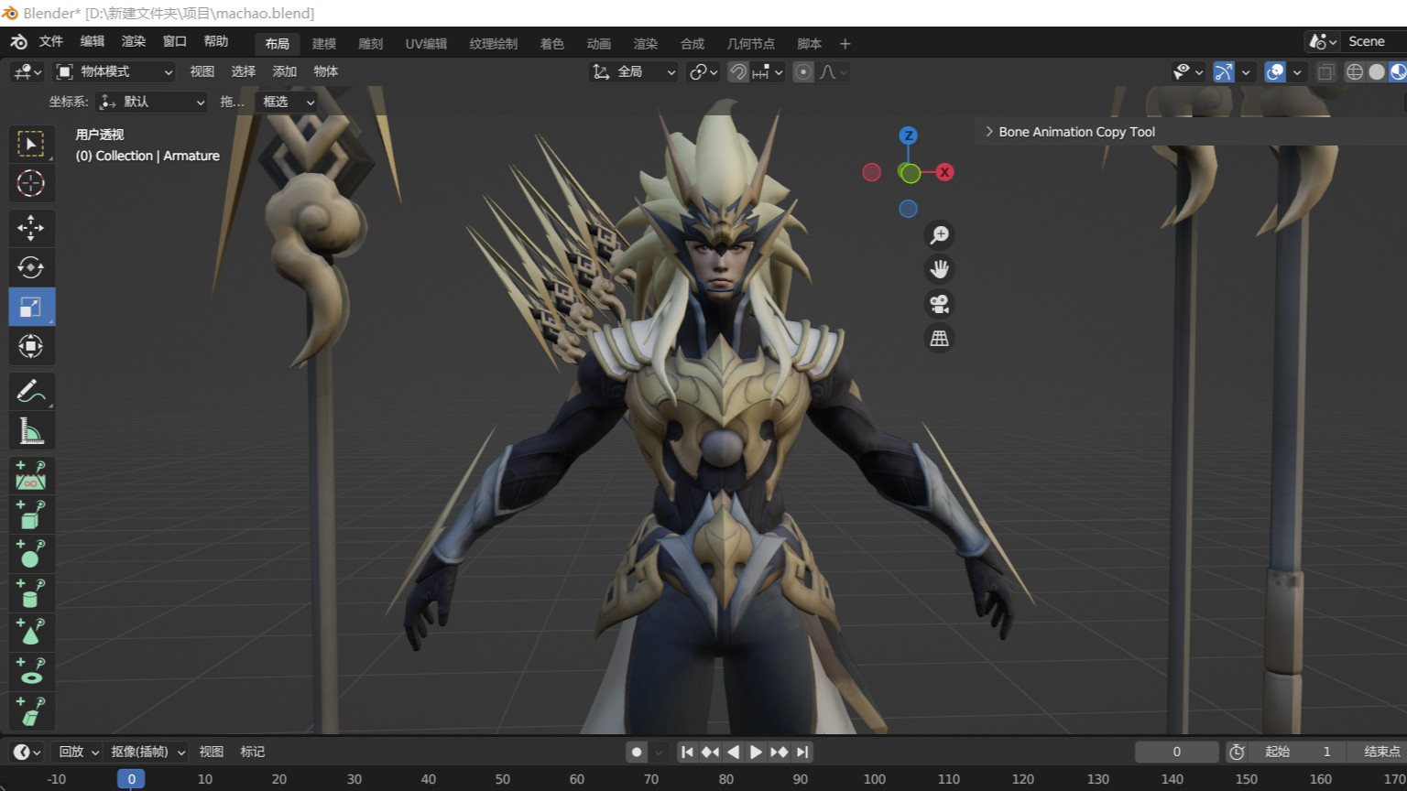Open the 全局 transform orientation dropdown
The width and height of the screenshot is (1407, 791).
(634, 71)
